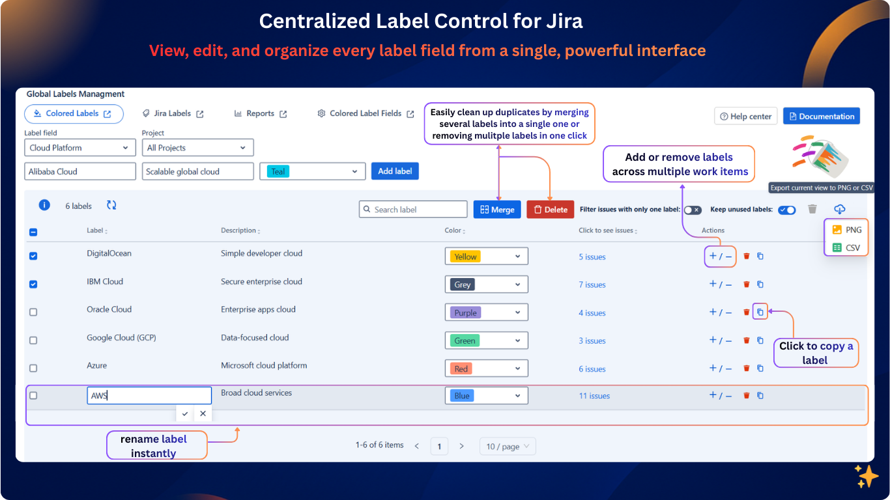Open the Yellow color dropdown for DigitalOcean

click(486, 256)
